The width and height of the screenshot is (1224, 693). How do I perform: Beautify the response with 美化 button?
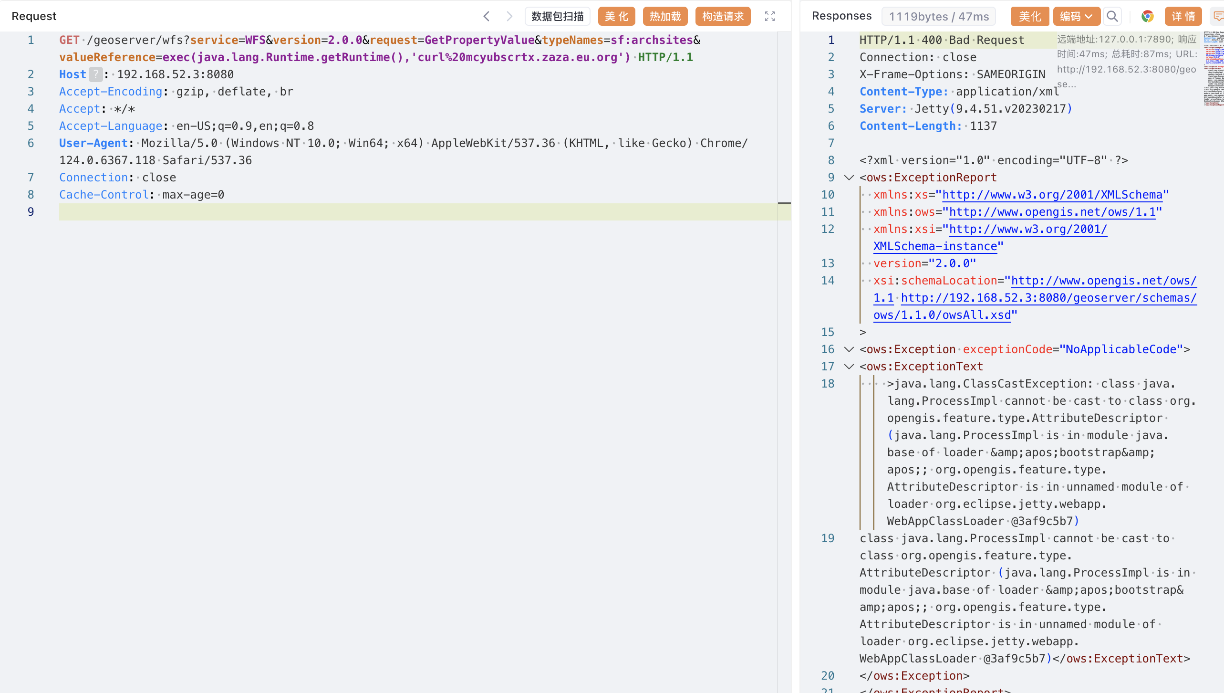coord(1029,16)
